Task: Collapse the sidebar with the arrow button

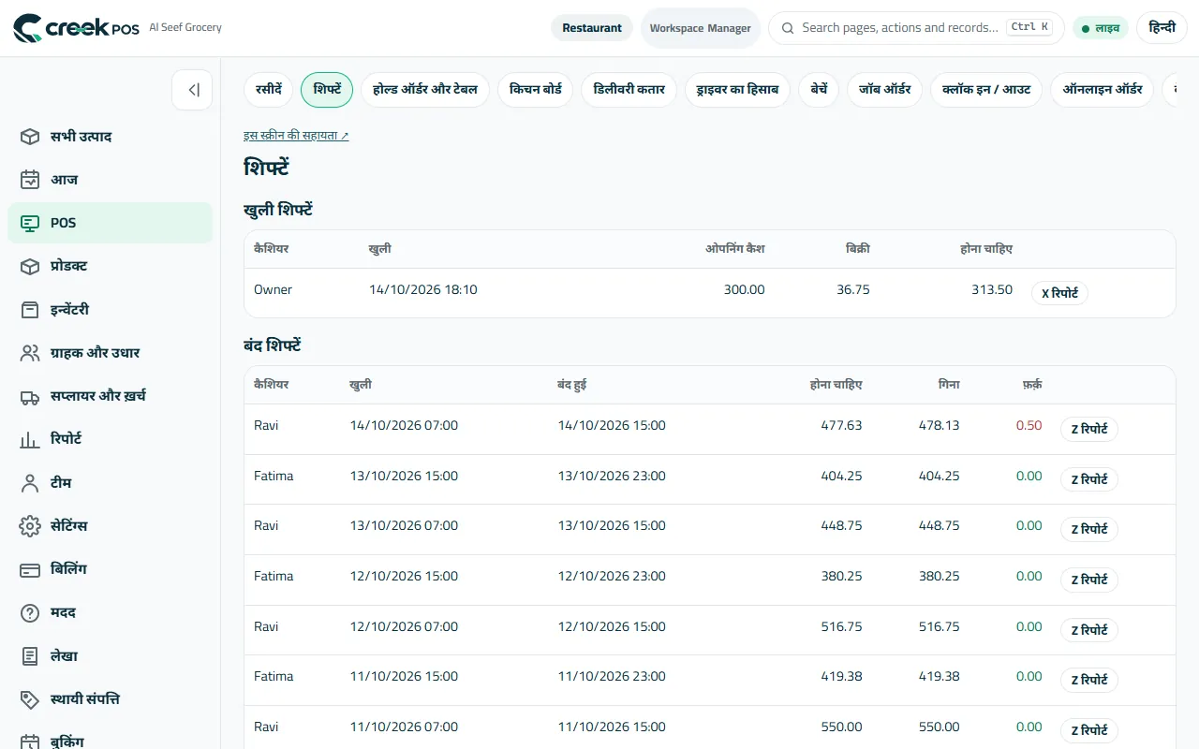Action: 192,90
